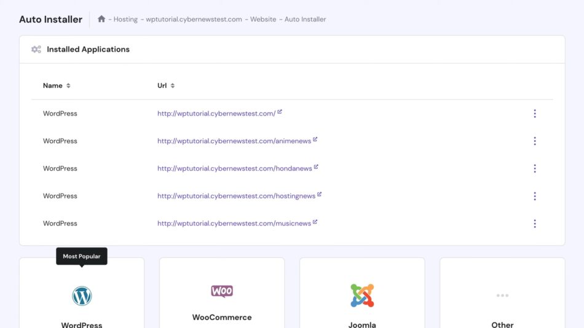Click external-link icon beside hondanews URL

[x=316, y=167]
